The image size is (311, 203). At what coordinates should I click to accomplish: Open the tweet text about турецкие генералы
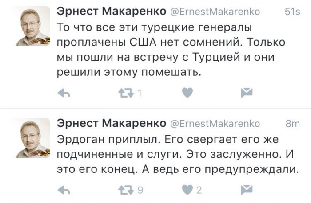point(171,50)
